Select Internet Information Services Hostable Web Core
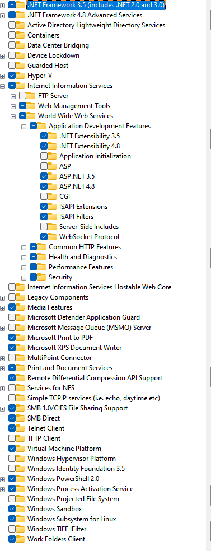 click(100, 287)
